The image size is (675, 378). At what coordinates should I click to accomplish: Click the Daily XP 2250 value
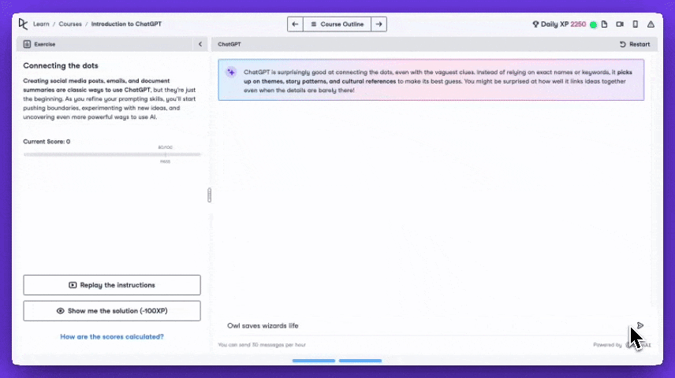coord(578,24)
